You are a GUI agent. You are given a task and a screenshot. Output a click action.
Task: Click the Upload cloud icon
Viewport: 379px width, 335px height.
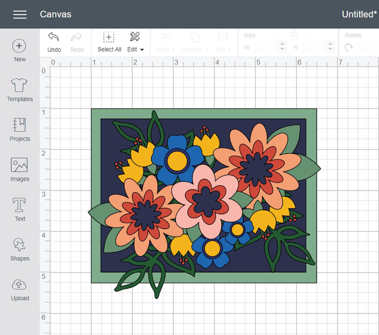pyautogui.click(x=19, y=284)
